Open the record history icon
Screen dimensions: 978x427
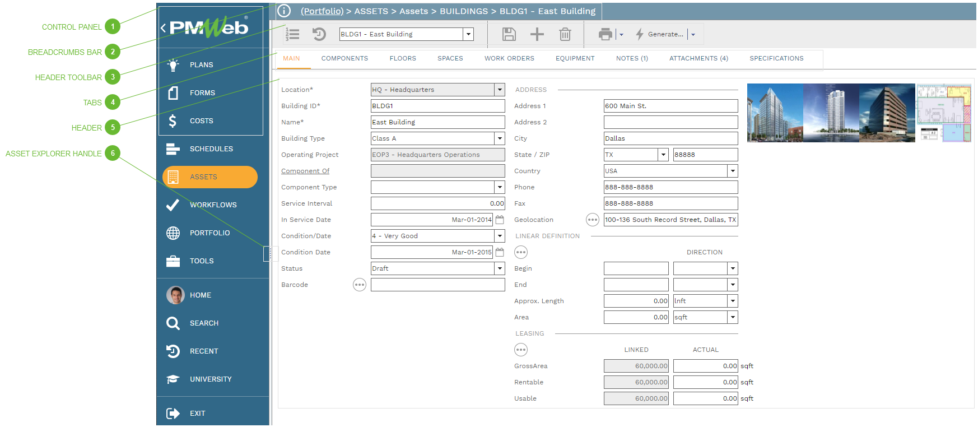point(319,34)
